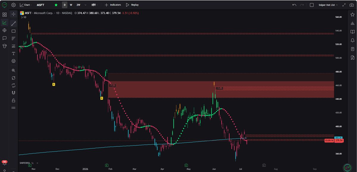Viewport: 357px width, 172px height.
Task: Take a chart snapshot with the camera
Action: [351, 5]
